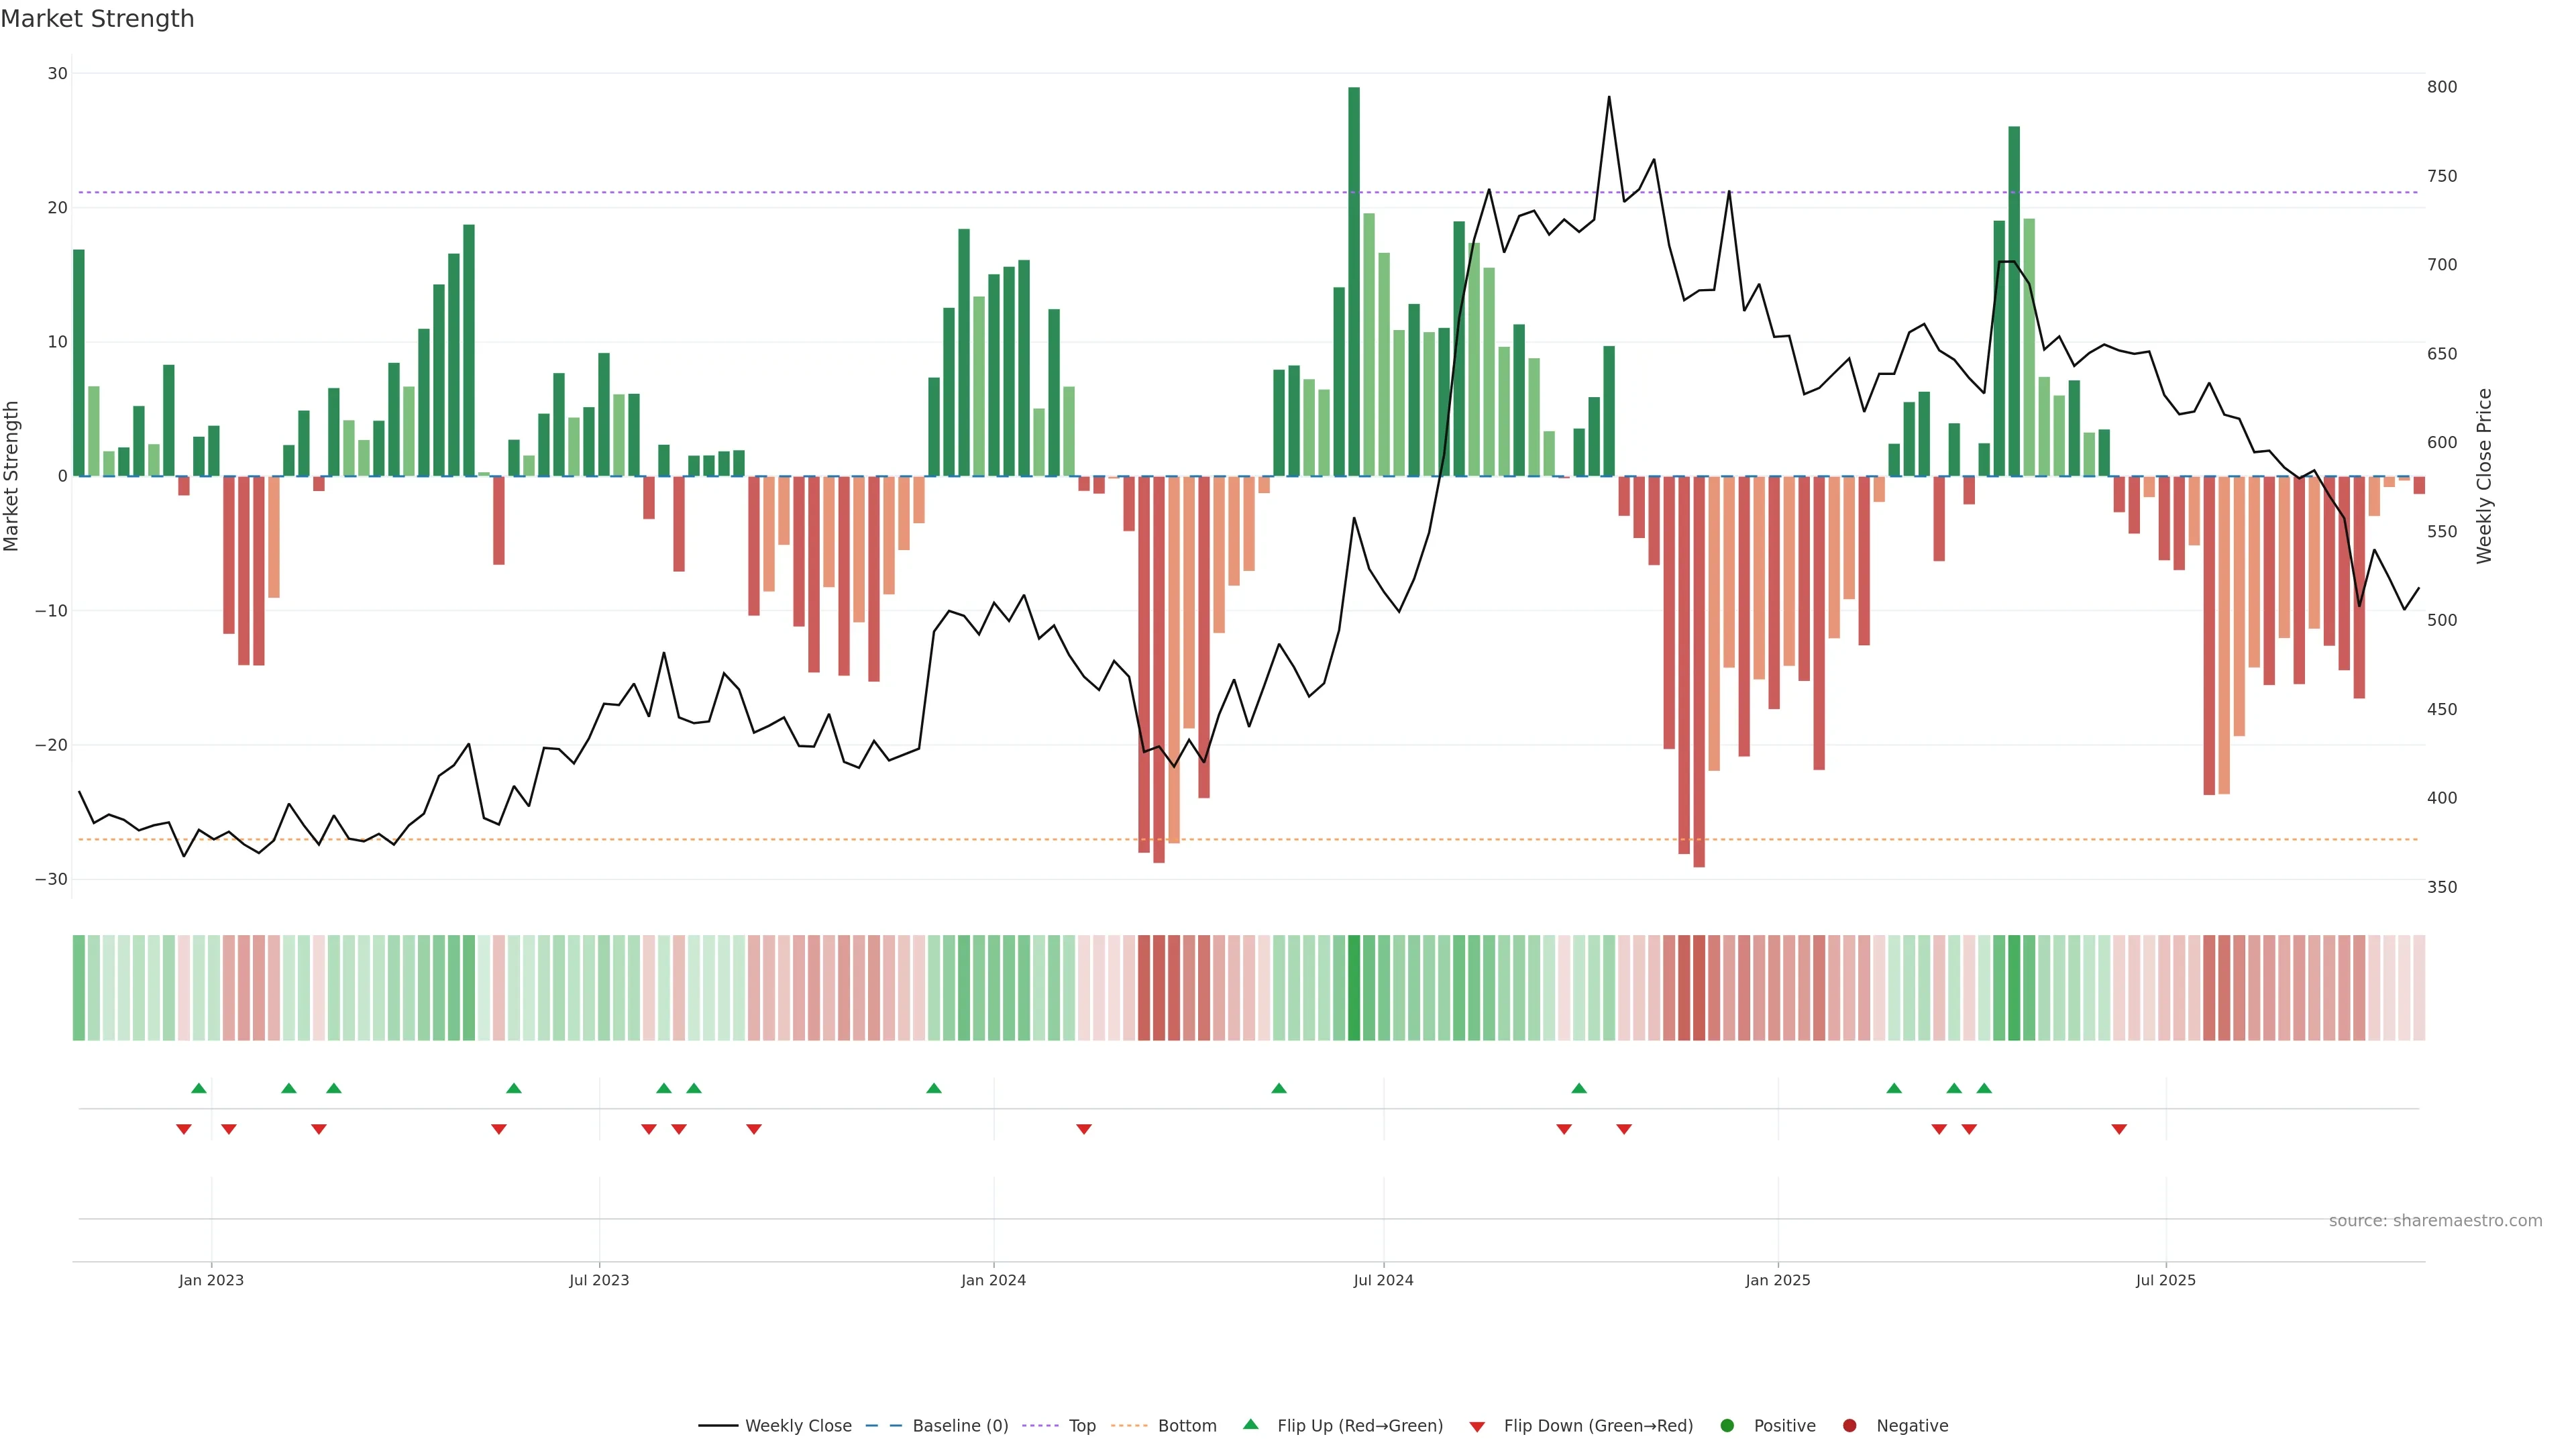Click the first green flip-up triangle marker
Viewport: 2576px width, 1449px height.
pyautogui.click(x=199, y=1088)
